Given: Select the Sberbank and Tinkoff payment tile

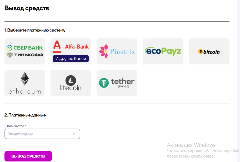Looking at the screenshot, I should point(25,51).
